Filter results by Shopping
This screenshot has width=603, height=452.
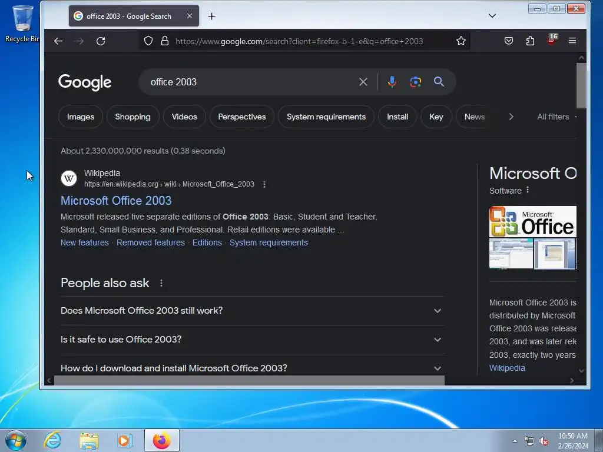[x=132, y=117]
